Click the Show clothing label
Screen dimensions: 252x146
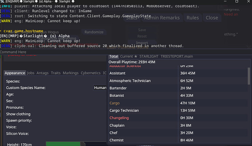[x=18, y=114]
